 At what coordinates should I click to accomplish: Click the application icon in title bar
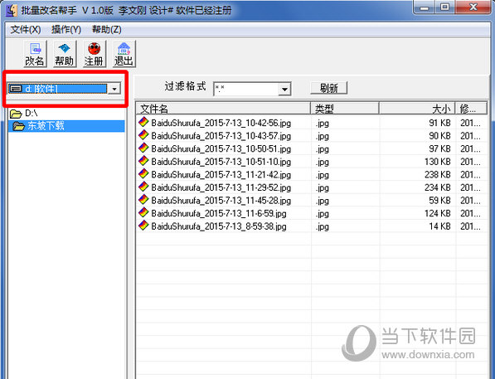12,10
